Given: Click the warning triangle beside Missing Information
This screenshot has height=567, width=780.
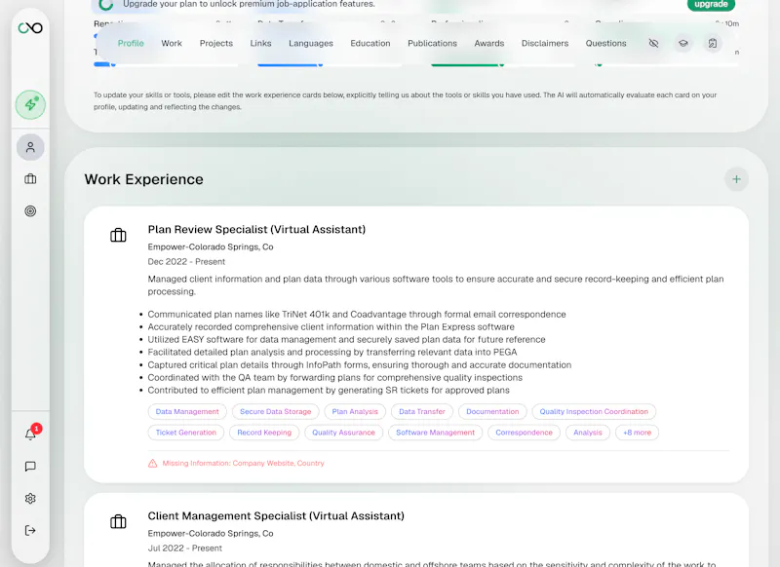Looking at the screenshot, I should click(x=153, y=463).
